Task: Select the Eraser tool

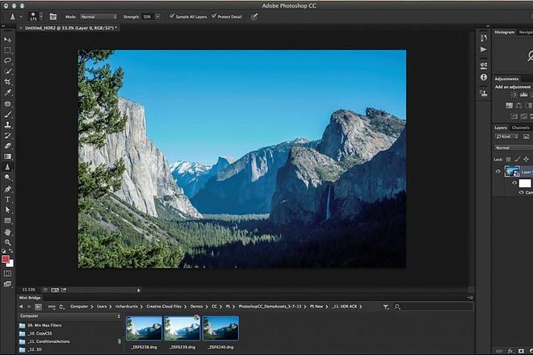Action: coord(7,146)
